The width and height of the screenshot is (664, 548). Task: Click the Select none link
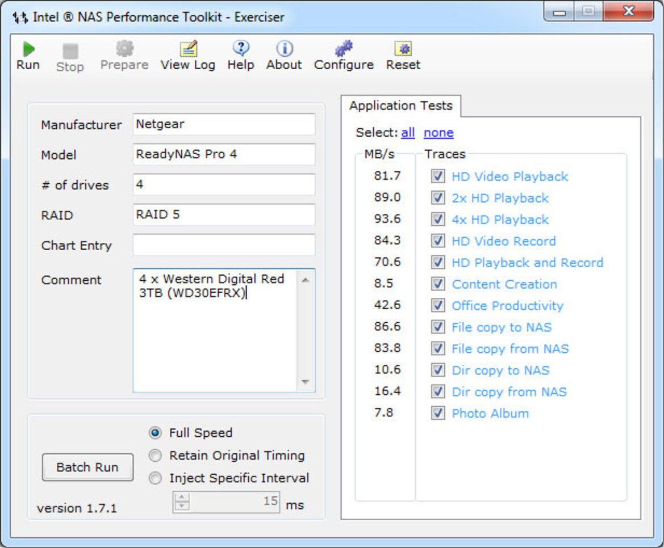439,133
